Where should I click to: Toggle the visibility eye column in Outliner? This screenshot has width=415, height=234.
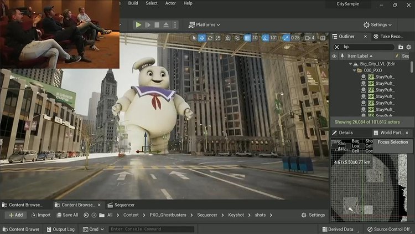coord(334,56)
